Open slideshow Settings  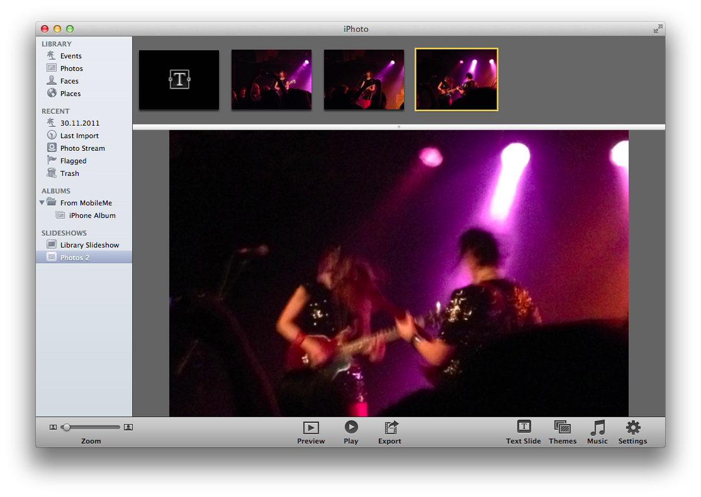point(632,433)
